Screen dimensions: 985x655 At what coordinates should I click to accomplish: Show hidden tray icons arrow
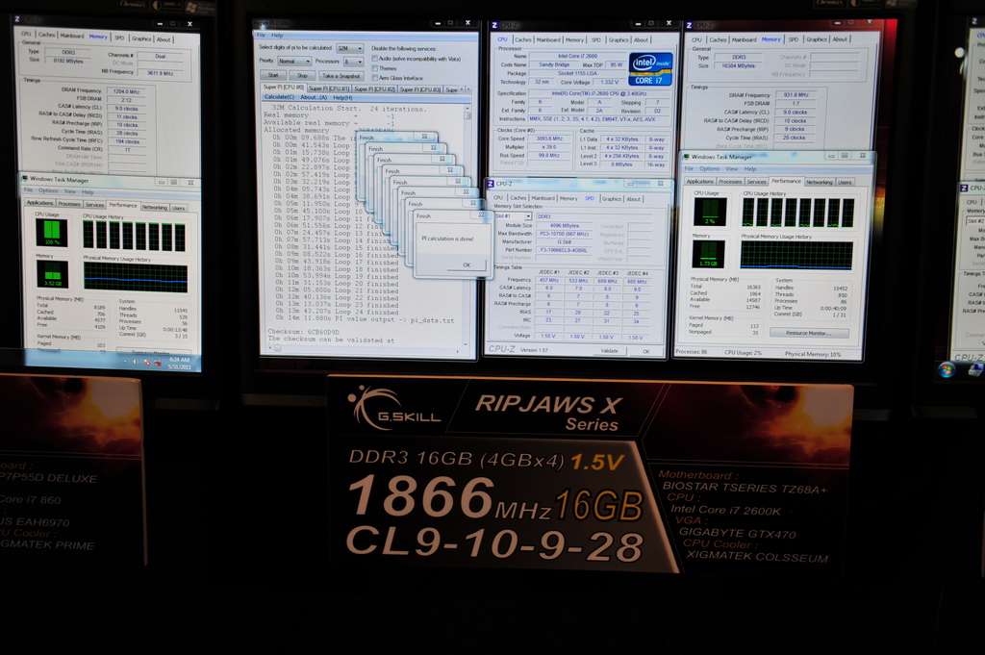pos(124,361)
